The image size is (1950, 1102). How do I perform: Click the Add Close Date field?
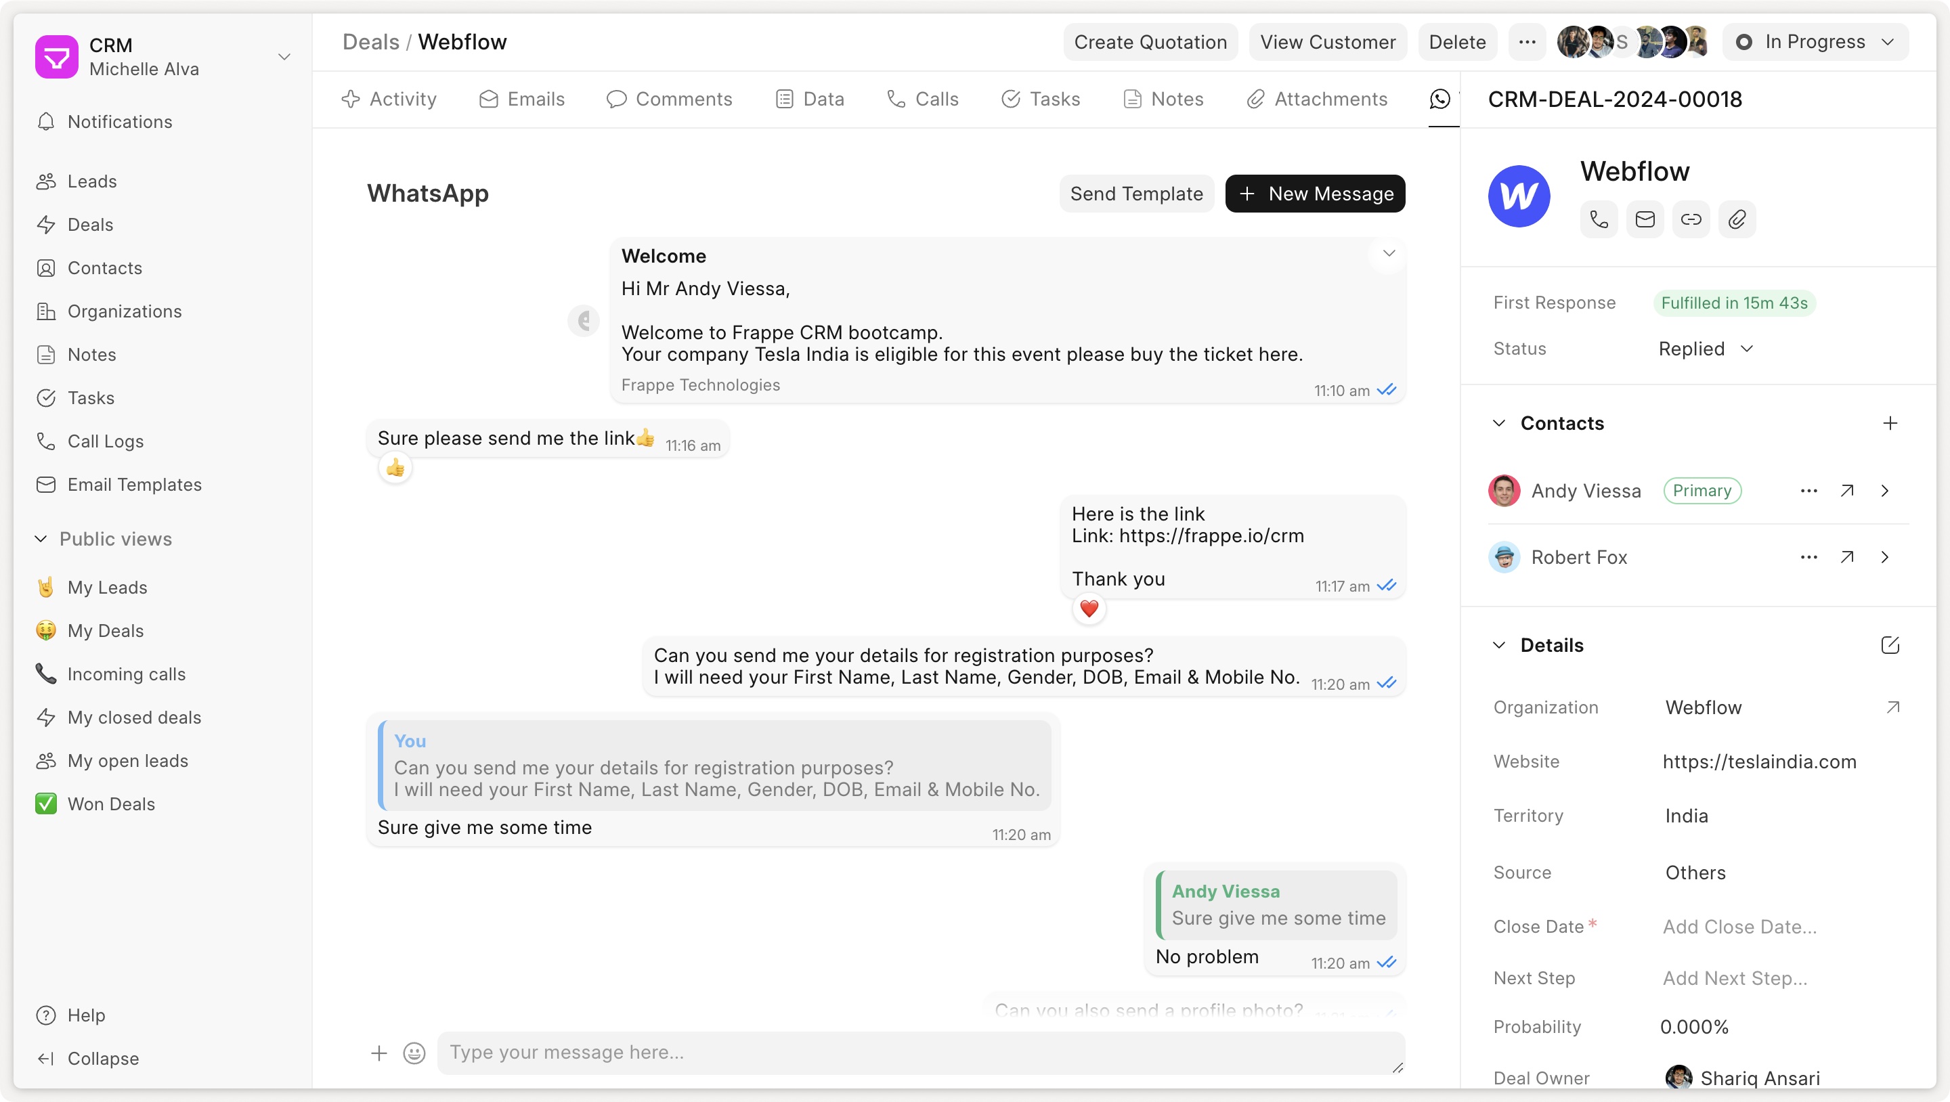[1739, 927]
